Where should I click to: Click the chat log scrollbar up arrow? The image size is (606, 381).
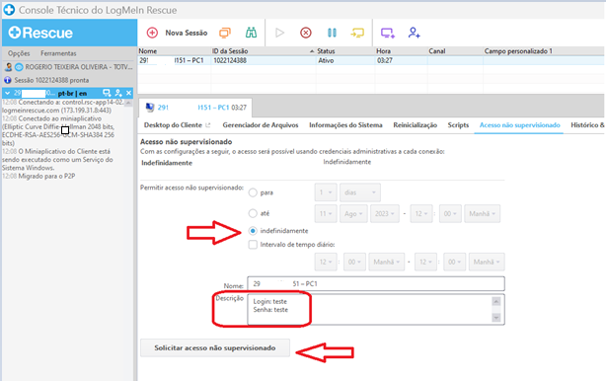click(x=128, y=103)
